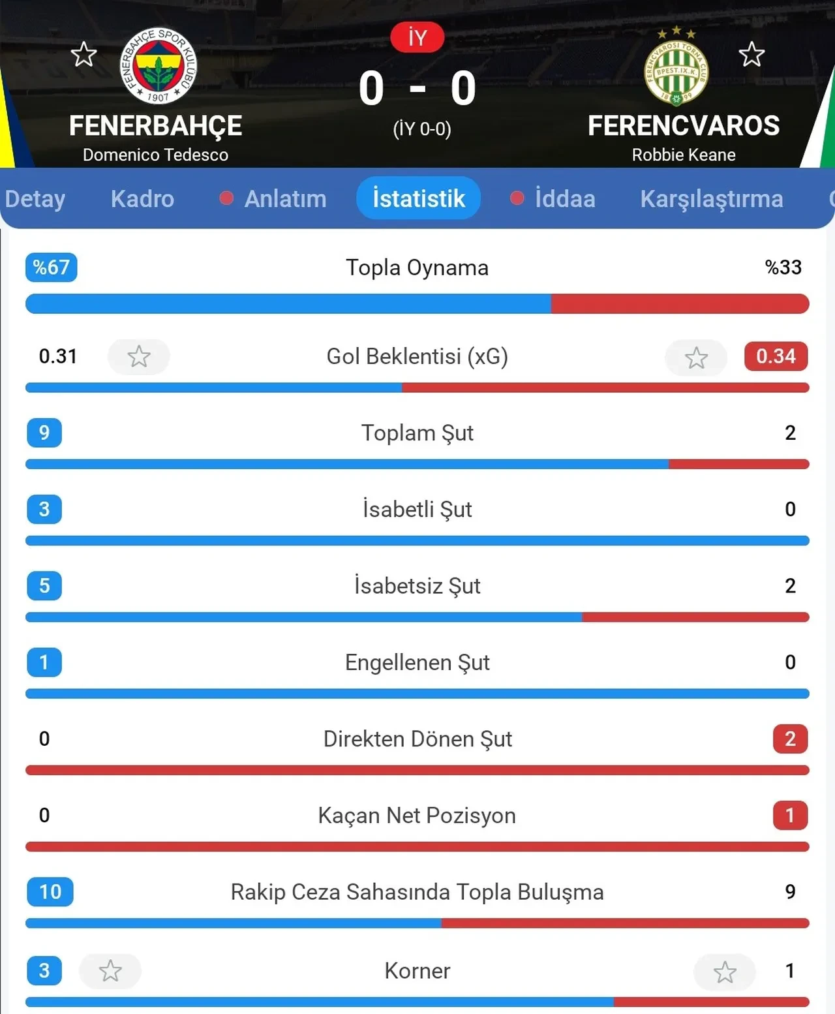The height and width of the screenshot is (1014, 835).
Task: Tap the star beside Fenerbahçe's 3 corners
Action: pyautogui.click(x=111, y=972)
